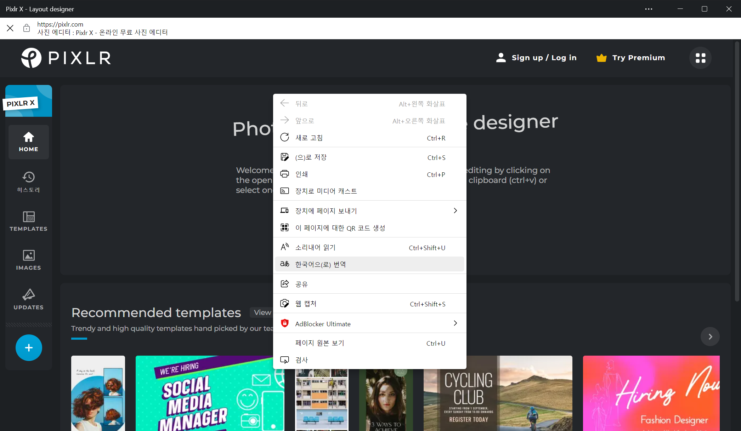Open the Home section in sidebar
The image size is (741, 431).
28,142
